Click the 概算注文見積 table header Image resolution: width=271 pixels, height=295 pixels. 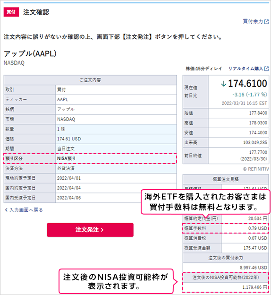pyautogui.click(x=226, y=179)
